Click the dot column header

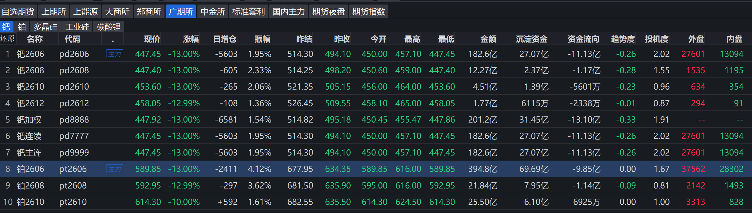point(113,39)
